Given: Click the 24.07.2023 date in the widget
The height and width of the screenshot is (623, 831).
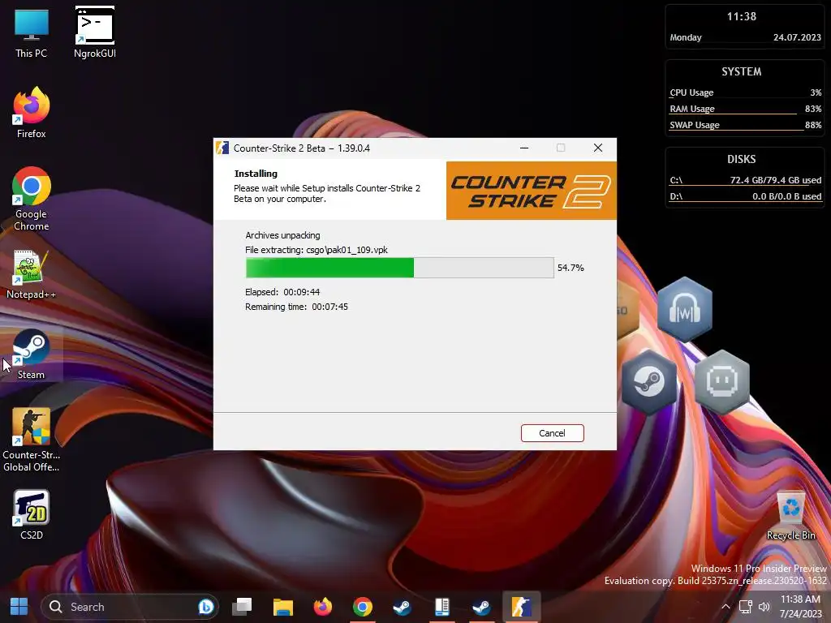Looking at the screenshot, I should [797, 37].
